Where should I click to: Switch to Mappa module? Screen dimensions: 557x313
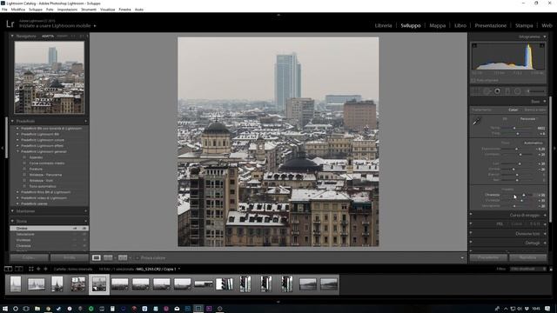click(437, 25)
